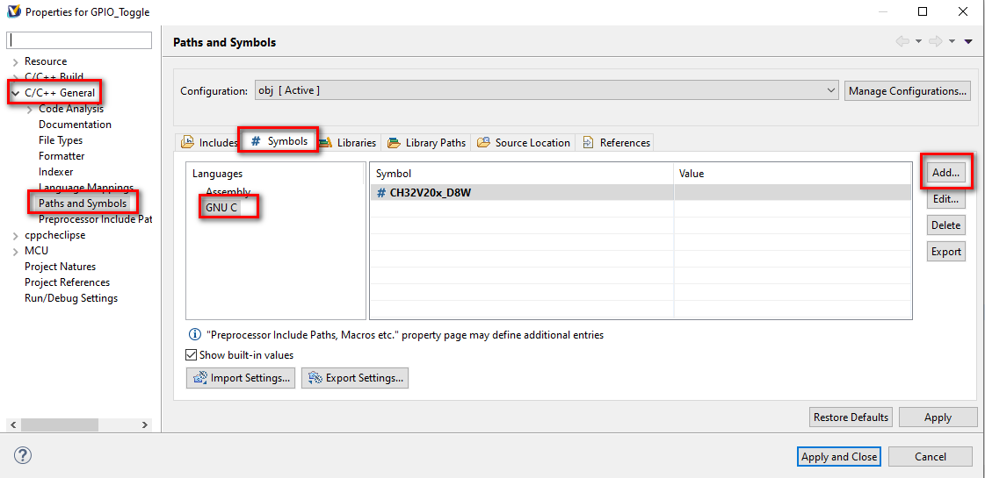Image resolution: width=985 pixels, height=478 pixels.
Task: Switch to the Library Paths tab
Action: point(426,142)
